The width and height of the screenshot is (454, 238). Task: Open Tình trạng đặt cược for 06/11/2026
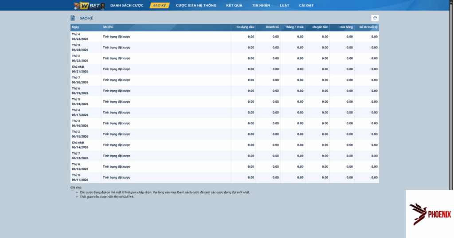(x=117, y=178)
